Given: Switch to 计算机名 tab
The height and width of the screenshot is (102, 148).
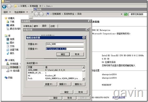Looking at the screenshot, I should click(x=28, y=26).
